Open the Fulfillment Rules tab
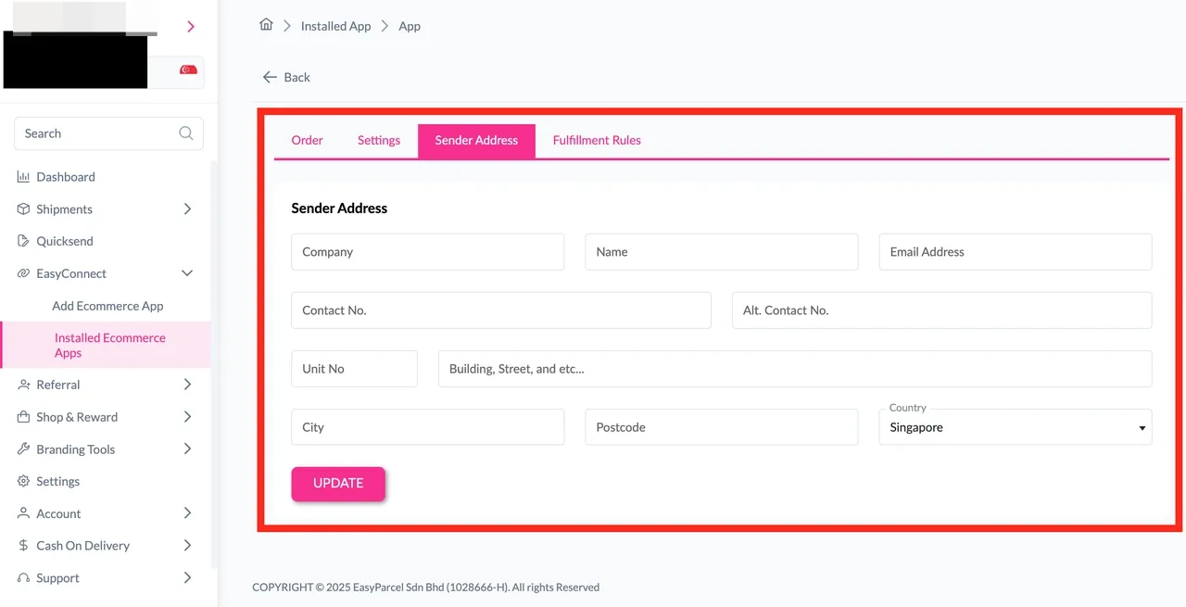The height and width of the screenshot is (607, 1186). click(596, 140)
